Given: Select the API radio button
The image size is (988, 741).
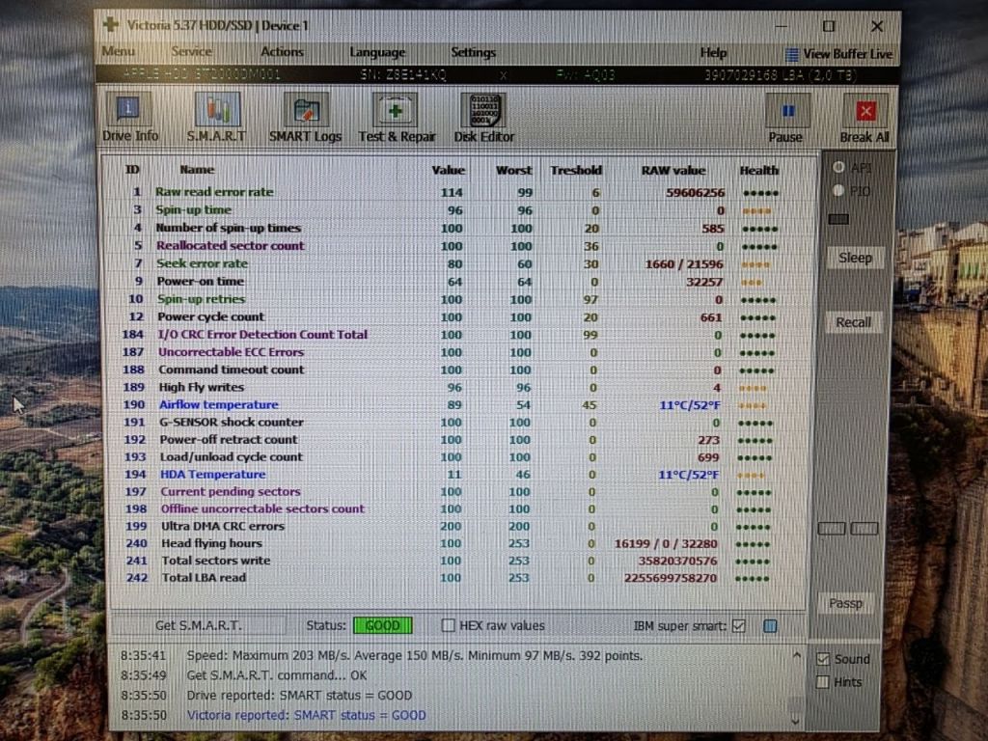Looking at the screenshot, I should [x=838, y=167].
